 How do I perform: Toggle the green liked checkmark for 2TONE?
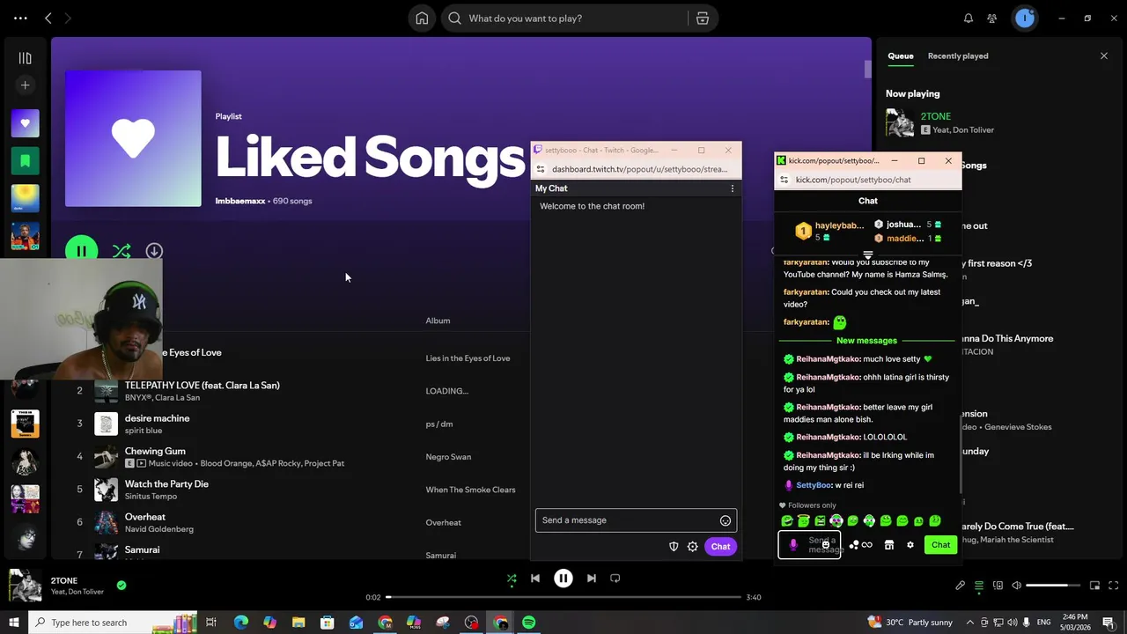(x=122, y=585)
